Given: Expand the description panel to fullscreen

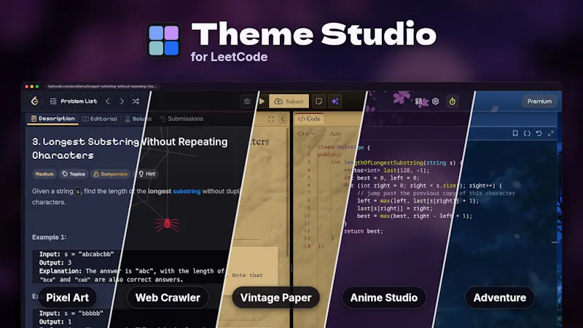Looking at the screenshot, I should [x=271, y=119].
